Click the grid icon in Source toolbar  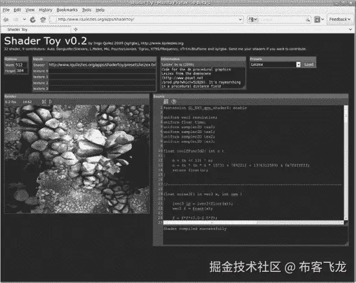166,101
